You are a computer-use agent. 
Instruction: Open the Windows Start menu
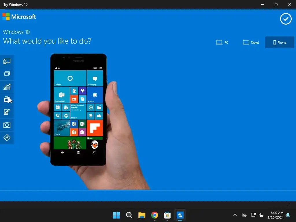tap(116, 215)
